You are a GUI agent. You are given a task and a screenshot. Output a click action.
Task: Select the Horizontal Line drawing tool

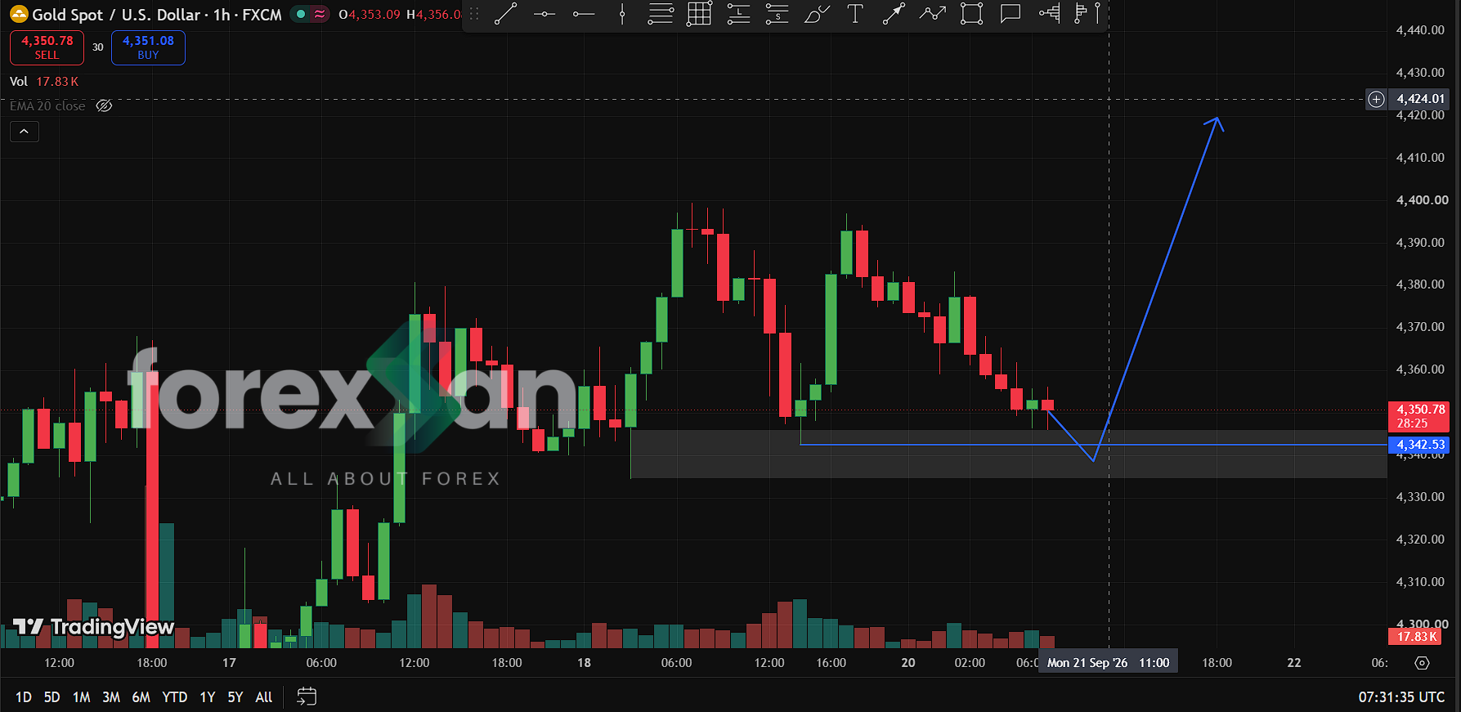[x=545, y=14]
